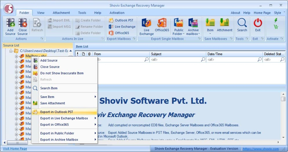The width and height of the screenshot is (288, 152).
Task: Click the Subject column header
Action: pos(178,54)
